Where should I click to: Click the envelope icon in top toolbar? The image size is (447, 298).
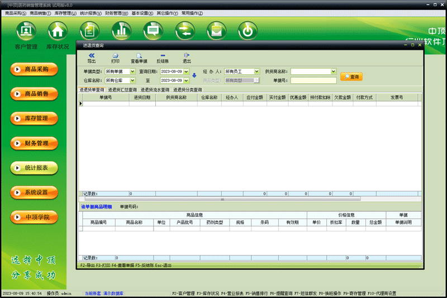coord(216,31)
